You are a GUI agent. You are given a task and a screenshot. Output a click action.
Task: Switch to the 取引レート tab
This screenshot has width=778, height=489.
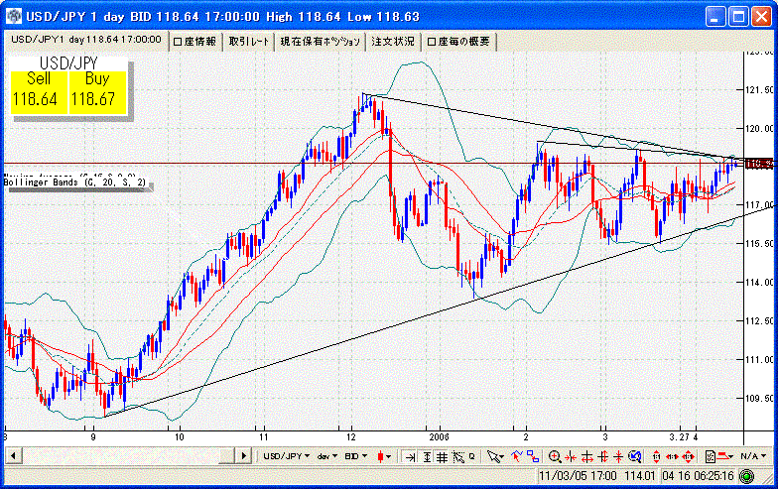coord(248,42)
